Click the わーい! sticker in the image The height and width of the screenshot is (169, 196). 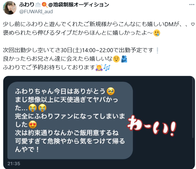[x=152, y=126]
